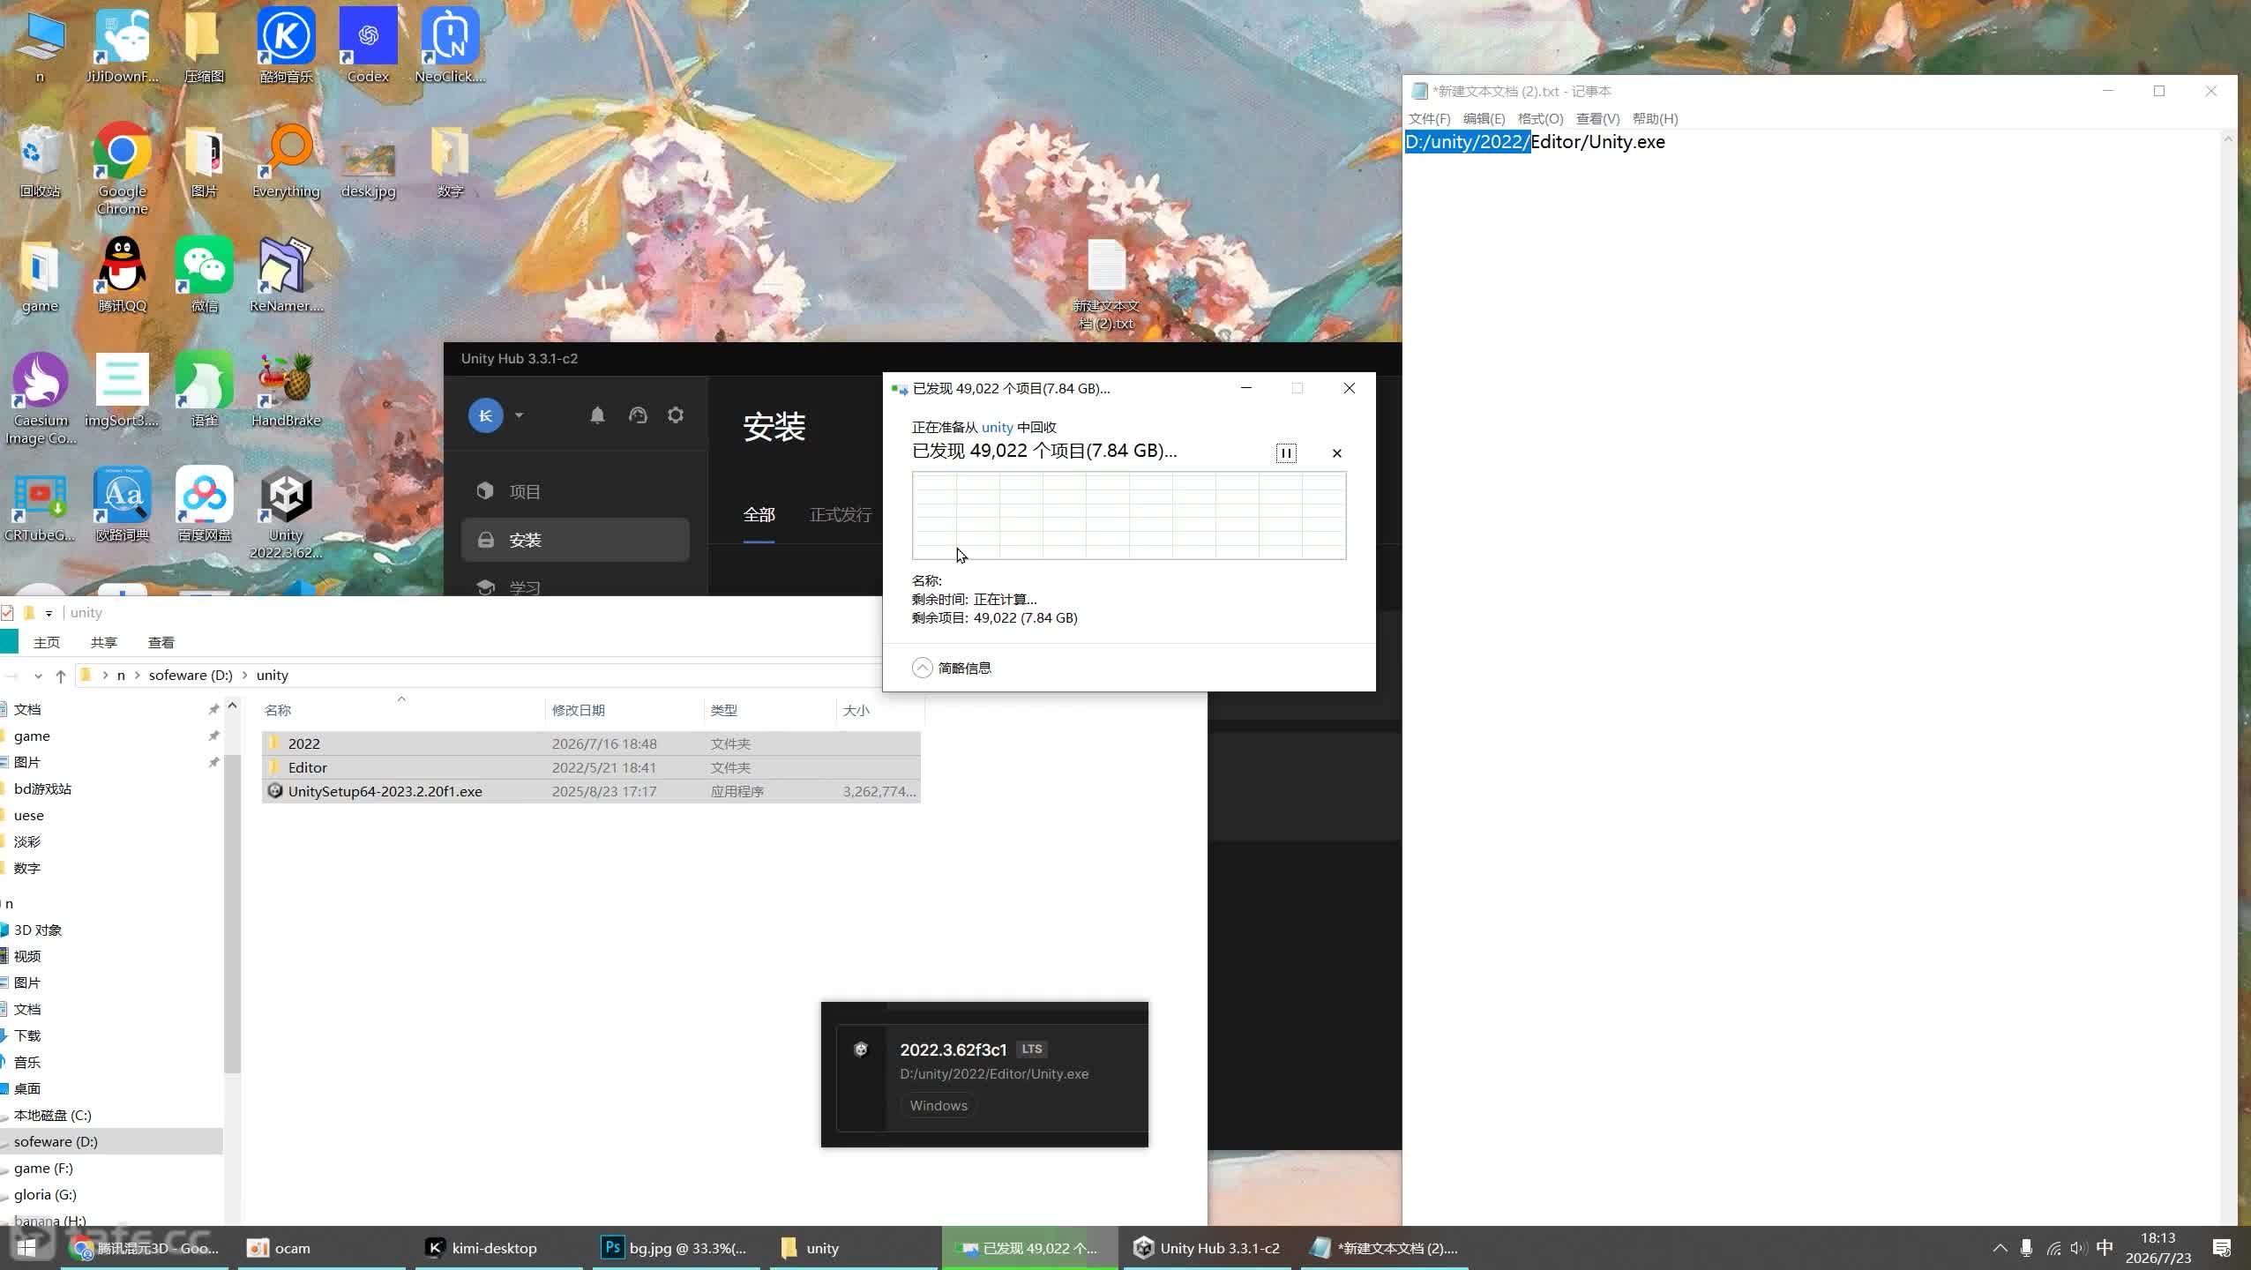Open the 查看 ribbon tab in Explorer
2251x1270 pixels.
(x=161, y=642)
